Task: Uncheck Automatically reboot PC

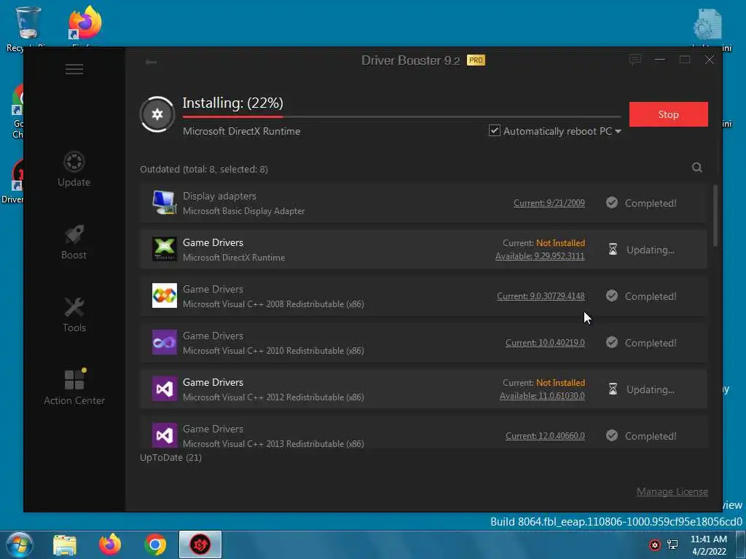Action: pos(495,130)
